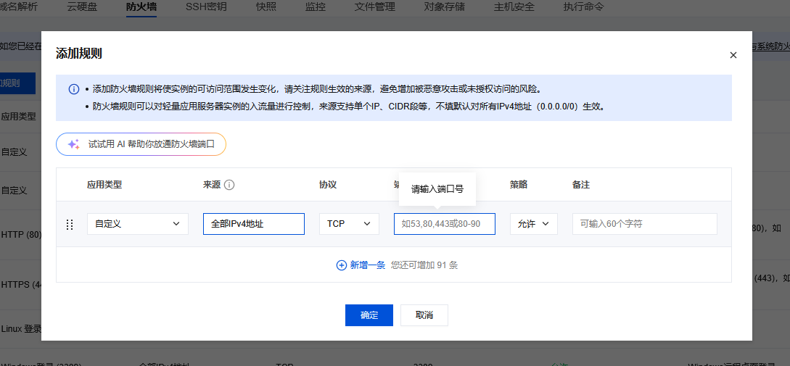The width and height of the screenshot is (790, 366).
Task: Click the 添加规则 dialog title
Action: coord(79,54)
